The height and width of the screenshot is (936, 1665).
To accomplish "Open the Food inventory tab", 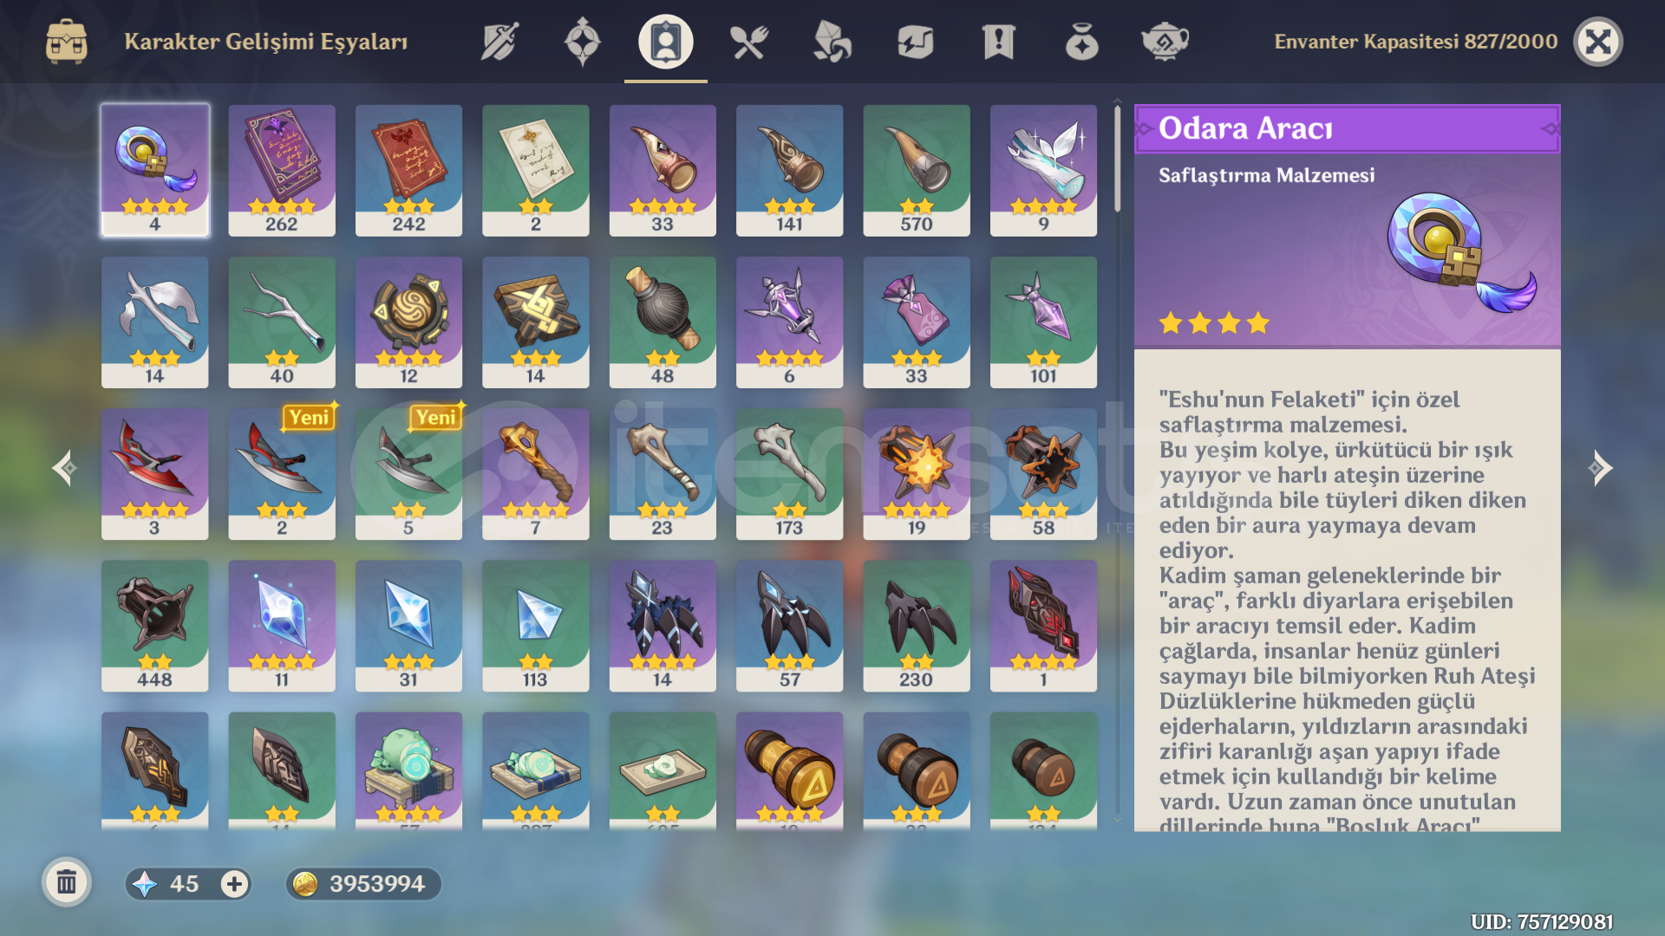I will tap(749, 42).
